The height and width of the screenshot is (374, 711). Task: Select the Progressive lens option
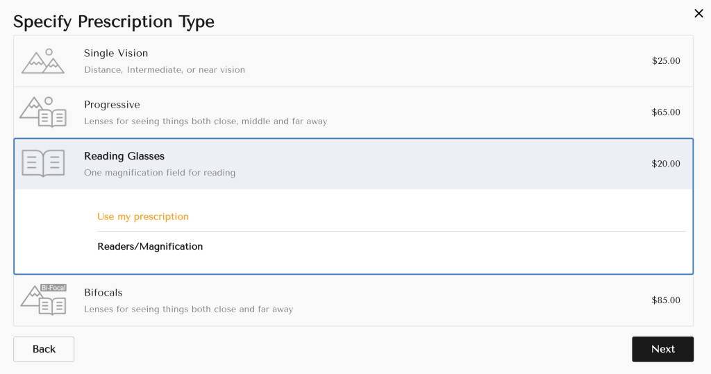353,112
